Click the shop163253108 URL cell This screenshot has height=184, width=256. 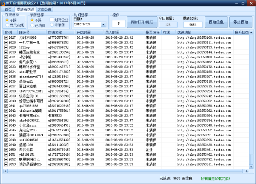click(204, 38)
